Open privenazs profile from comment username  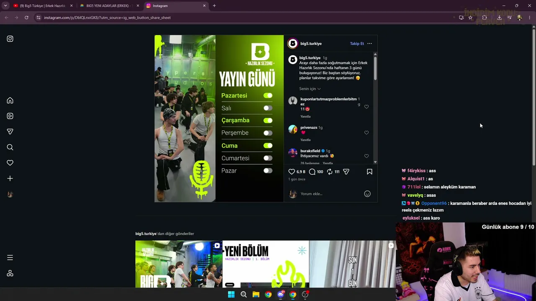(309, 128)
